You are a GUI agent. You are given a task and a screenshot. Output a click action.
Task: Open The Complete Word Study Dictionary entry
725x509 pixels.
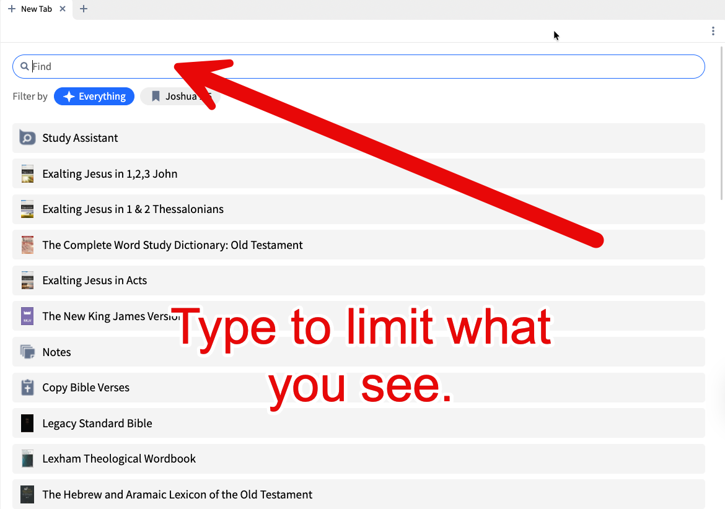(x=172, y=245)
